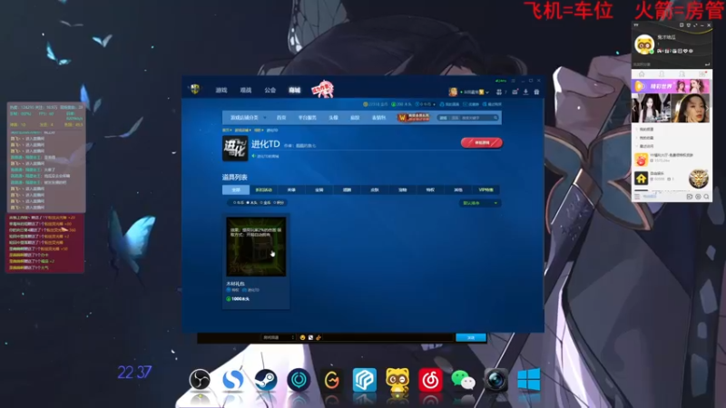Open the orange G logo dock app
Image resolution: width=726 pixels, height=408 pixels.
pyautogui.click(x=331, y=380)
